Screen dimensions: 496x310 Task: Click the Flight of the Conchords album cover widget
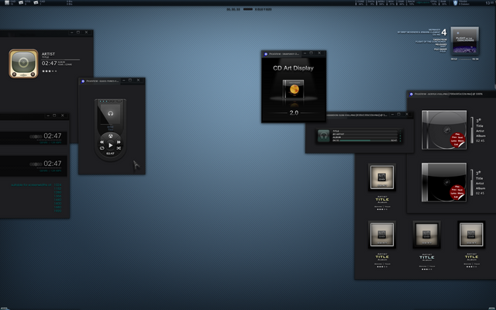coord(465,40)
